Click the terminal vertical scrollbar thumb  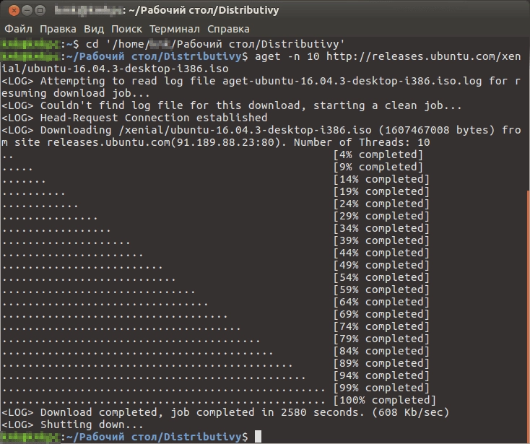pos(528,316)
